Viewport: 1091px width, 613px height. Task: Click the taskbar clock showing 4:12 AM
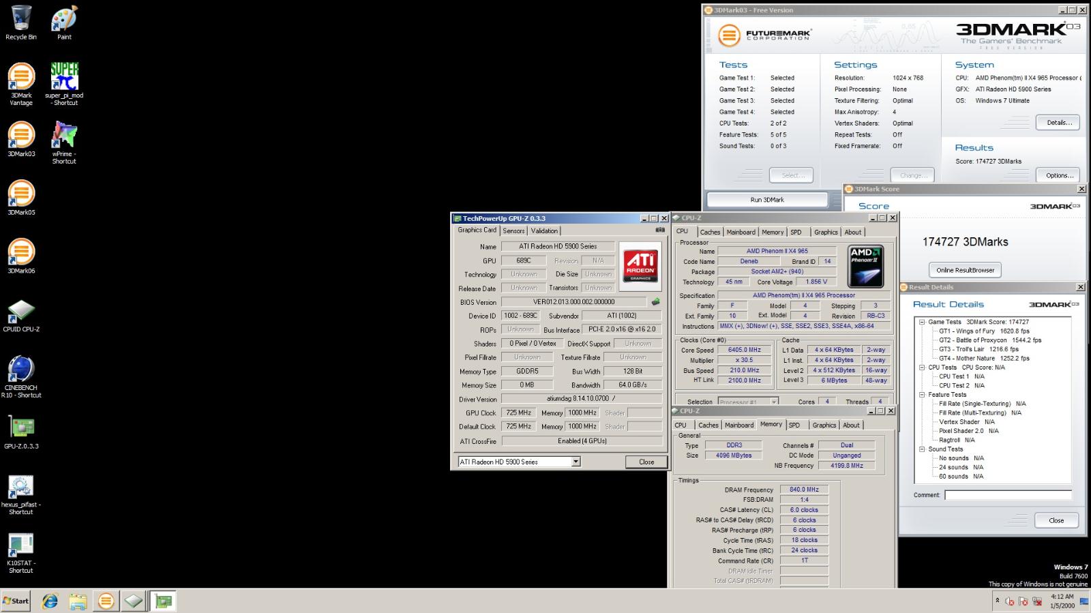[1062, 601]
